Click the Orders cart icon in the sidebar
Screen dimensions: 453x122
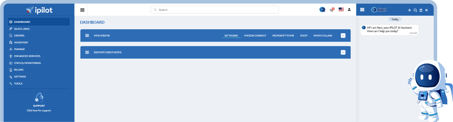(x=11, y=36)
